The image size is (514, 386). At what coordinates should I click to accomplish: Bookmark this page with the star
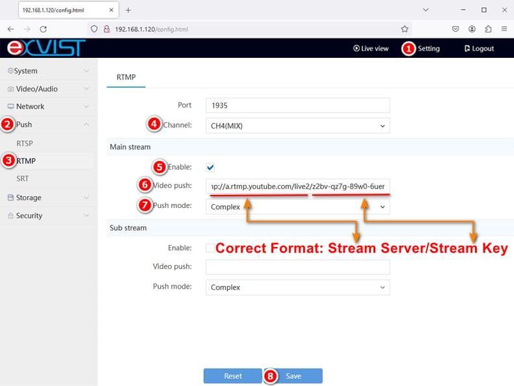point(405,29)
